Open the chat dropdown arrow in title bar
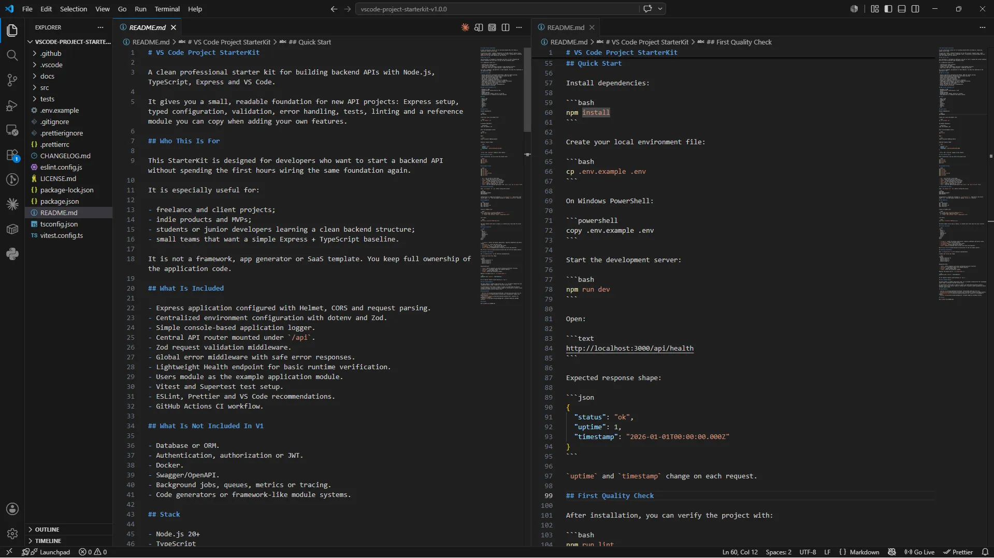The image size is (994, 558). 660,9
